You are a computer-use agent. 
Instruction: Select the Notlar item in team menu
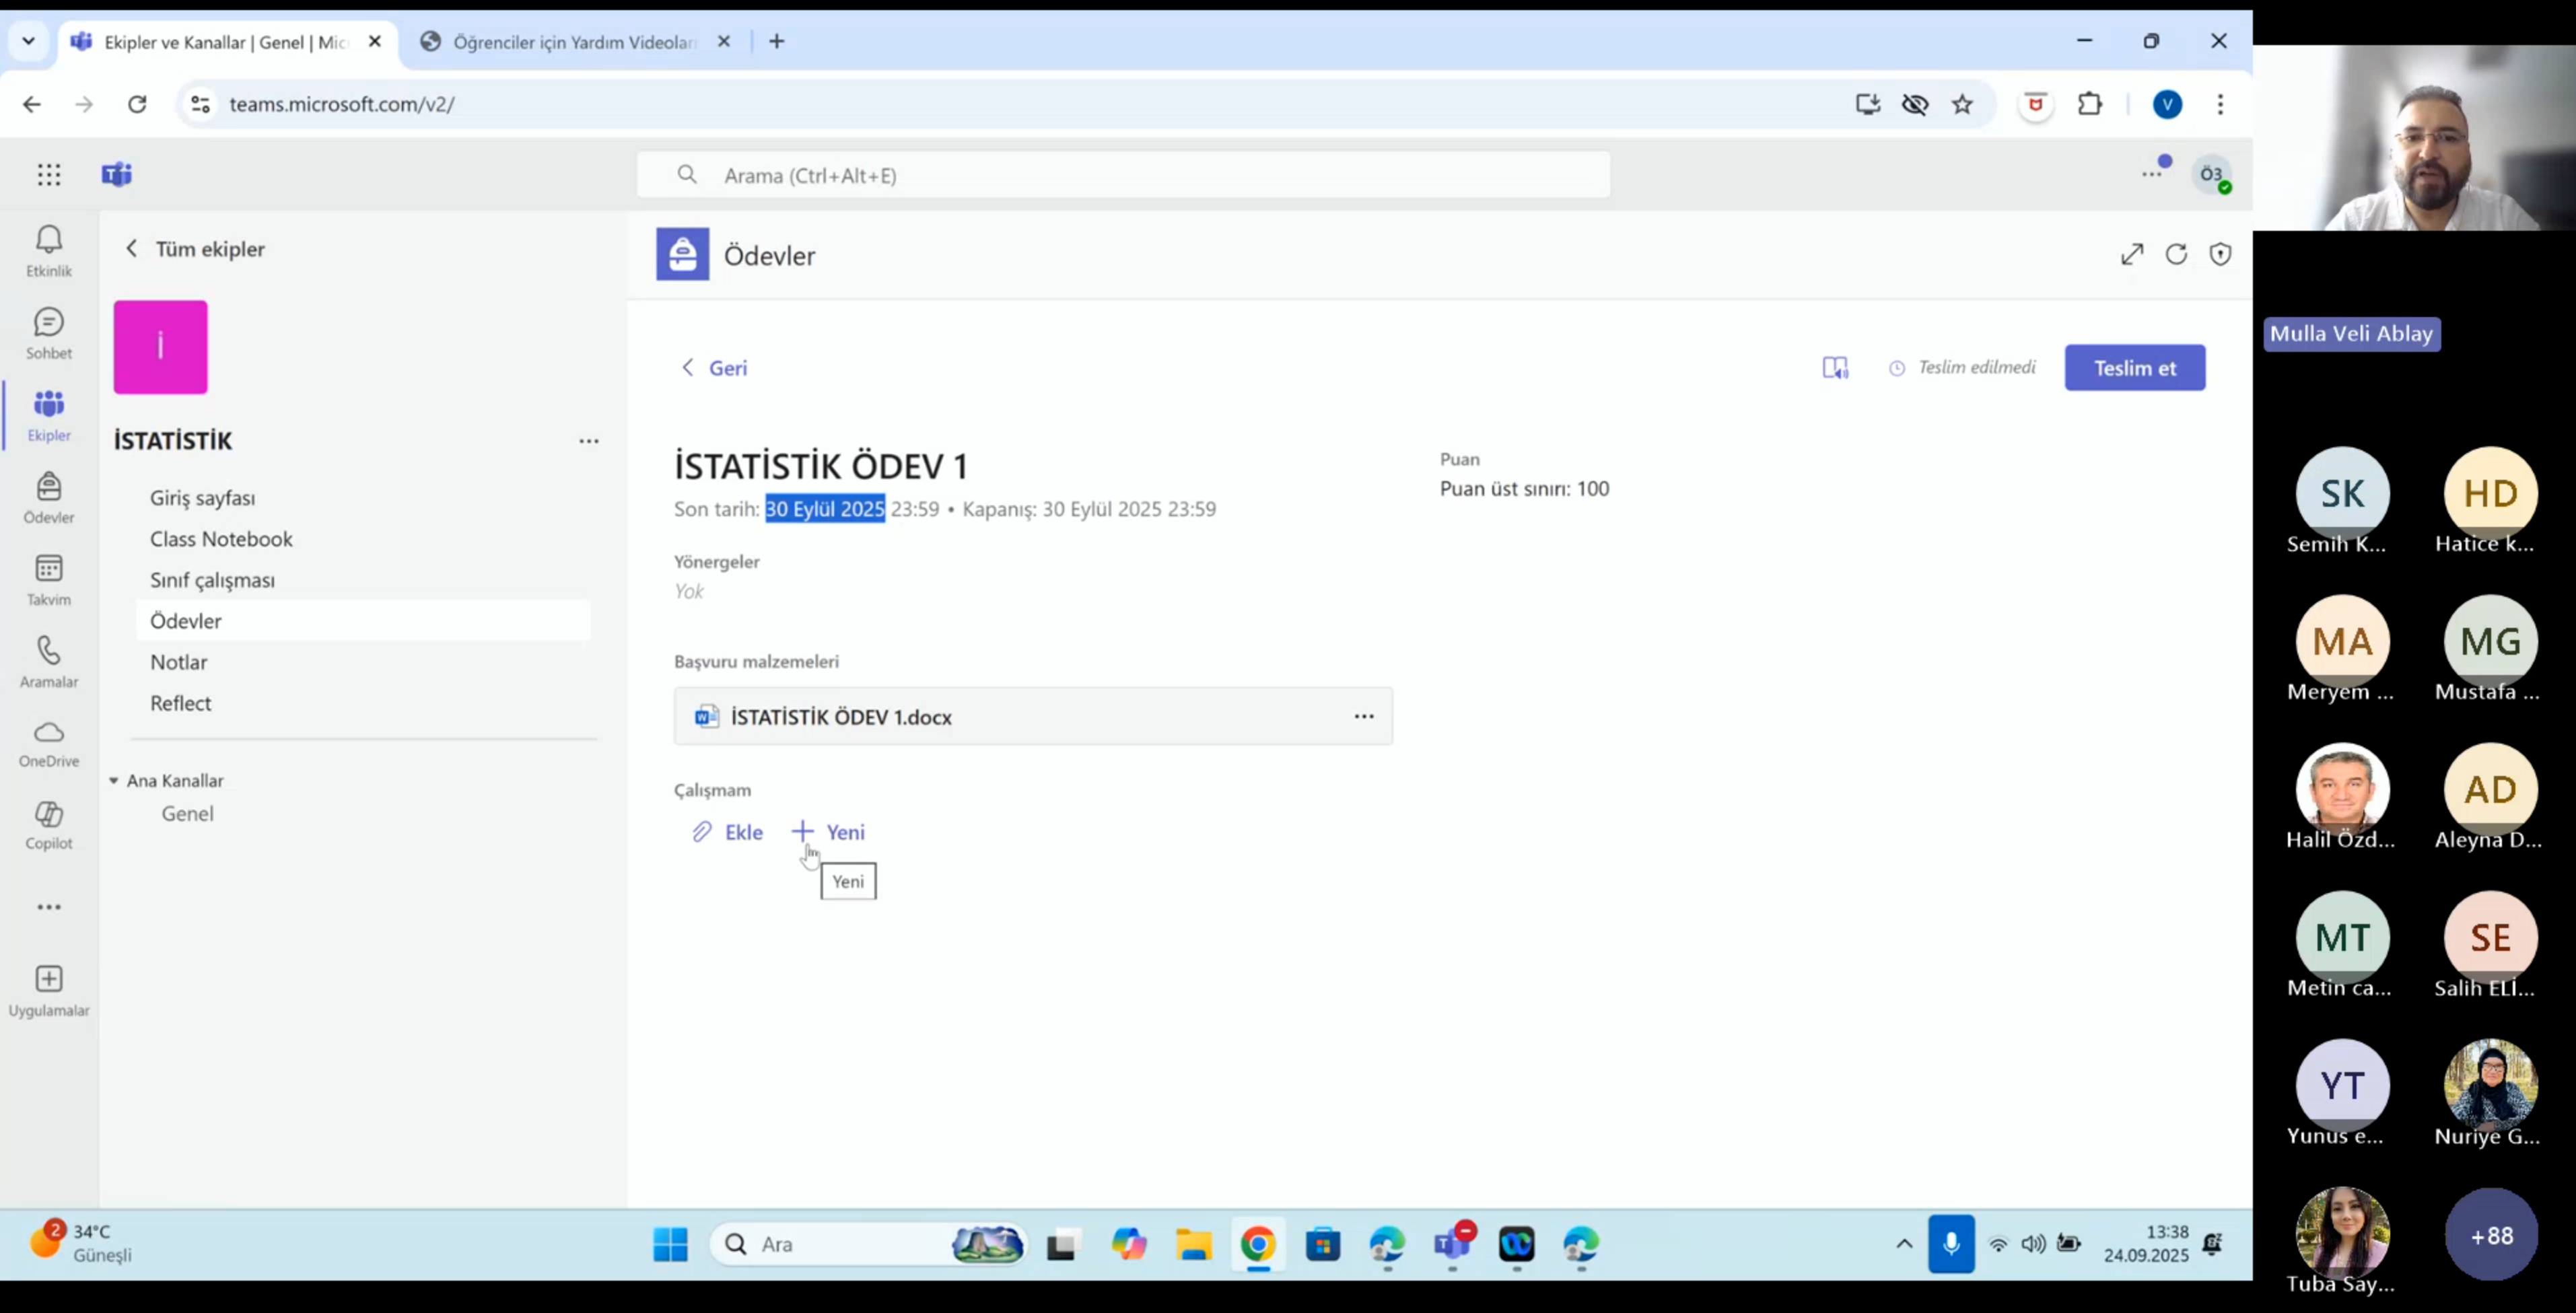[x=179, y=662]
